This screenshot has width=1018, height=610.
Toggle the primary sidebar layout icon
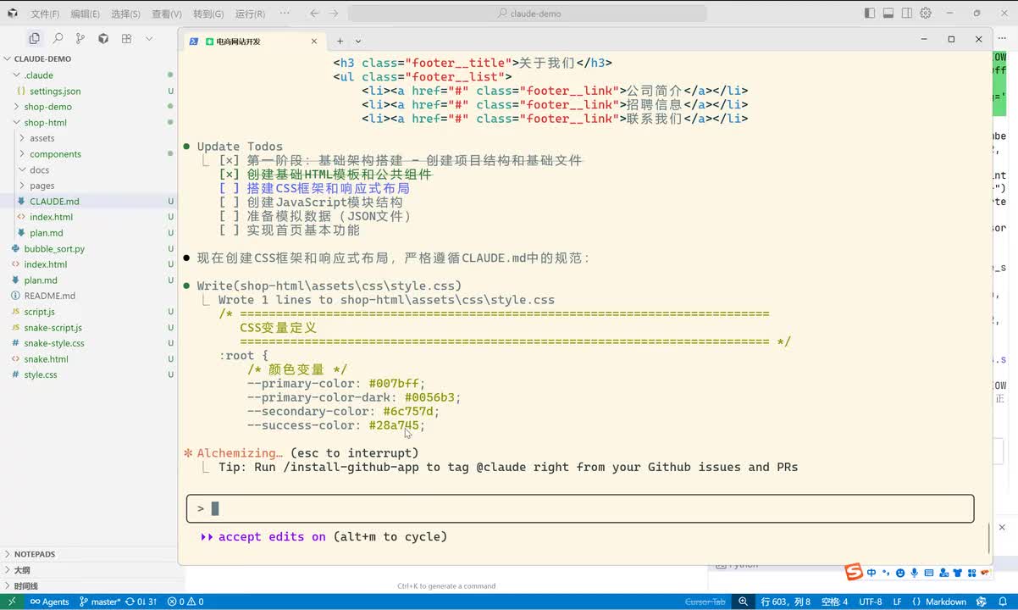point(870,14)
